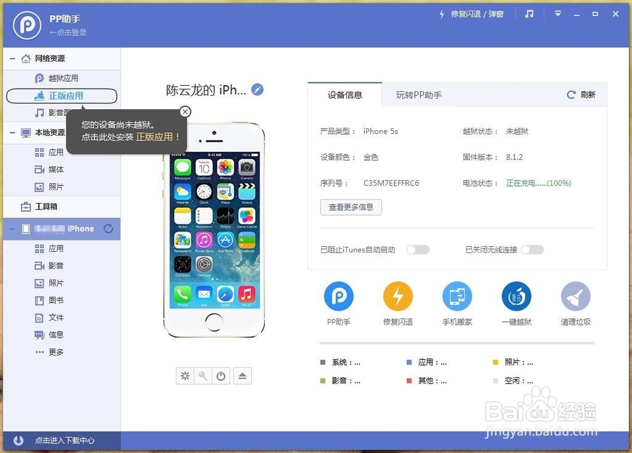Click the 手机搬家 icon
Image resolution: width=632 pixels, height=453 pixels.
click(457, 297)
